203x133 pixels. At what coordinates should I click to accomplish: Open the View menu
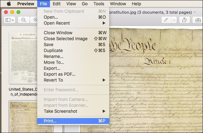click(71, 4)
